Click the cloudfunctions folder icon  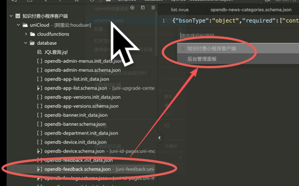point(32,34)
